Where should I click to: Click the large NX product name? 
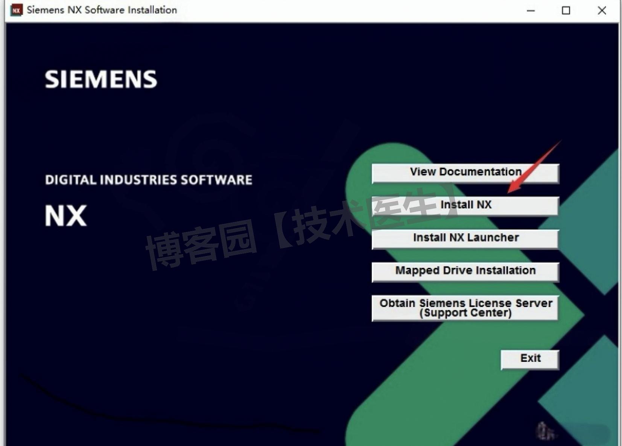[66, 215]
